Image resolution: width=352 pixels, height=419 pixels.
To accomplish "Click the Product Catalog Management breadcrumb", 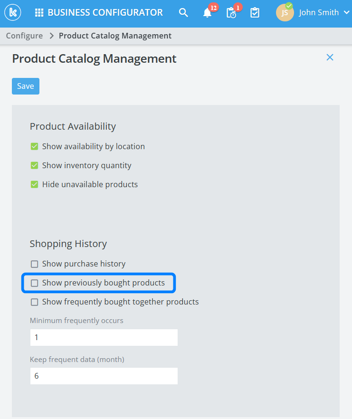I will click(115, 36).
